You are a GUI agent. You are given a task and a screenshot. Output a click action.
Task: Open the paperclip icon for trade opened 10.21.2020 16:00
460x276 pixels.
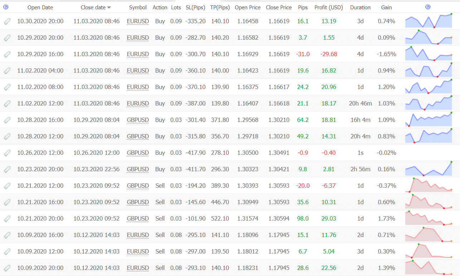[7, 202]
